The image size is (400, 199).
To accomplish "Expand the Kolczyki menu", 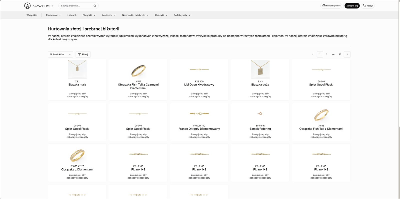I will (x=161, y=15).
